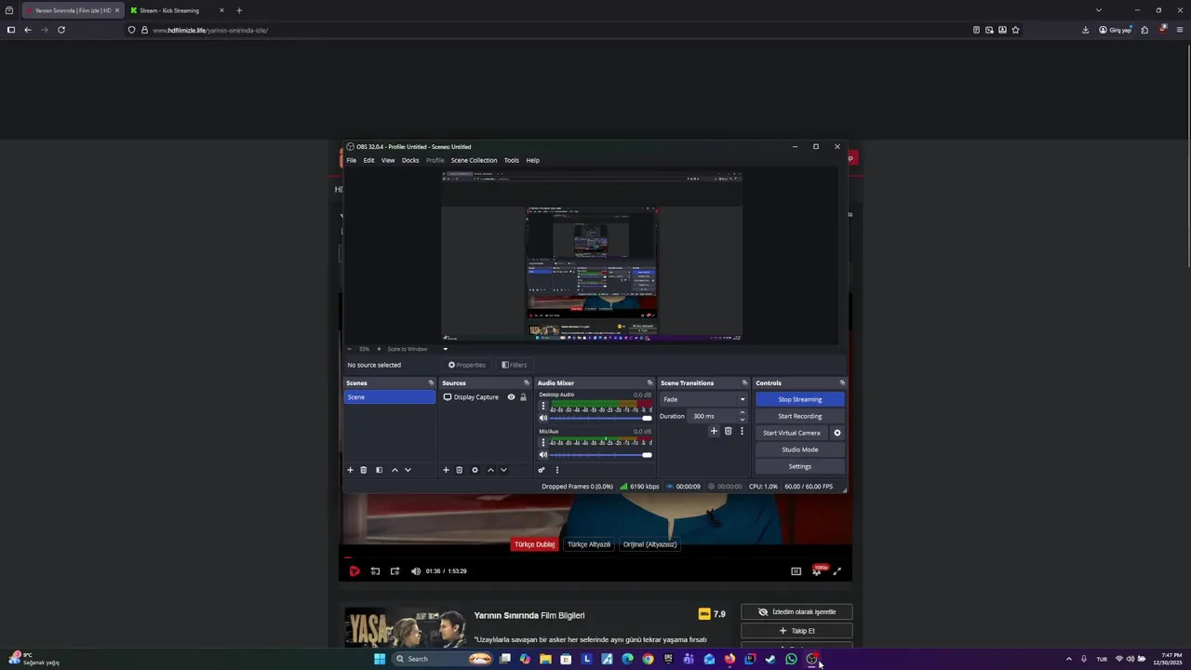This screenshot has height=670, width=1191.
Task: Open OBS Settings button
Action: (799, 466)
